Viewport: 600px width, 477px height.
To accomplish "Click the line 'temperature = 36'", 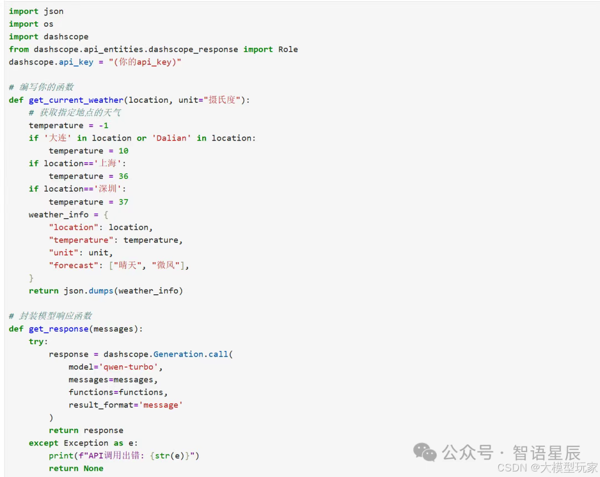I will click(88, 177).
